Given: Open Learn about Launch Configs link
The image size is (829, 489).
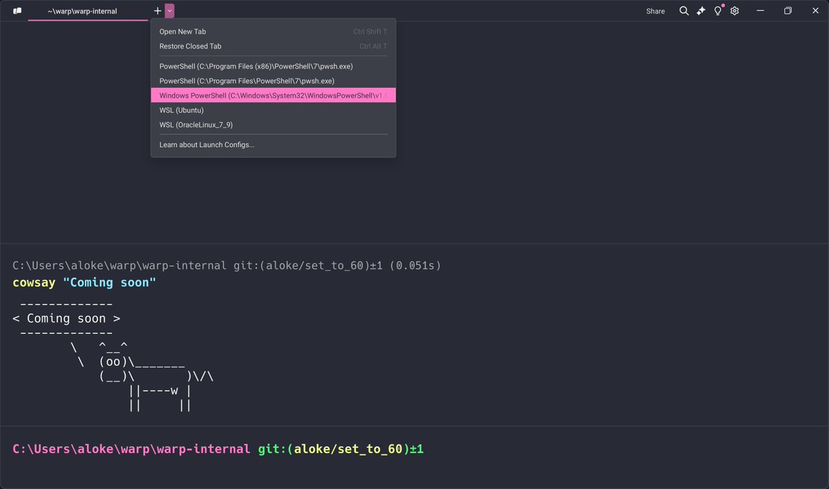Looking at the screenshot, I should [x=274, y=145].
